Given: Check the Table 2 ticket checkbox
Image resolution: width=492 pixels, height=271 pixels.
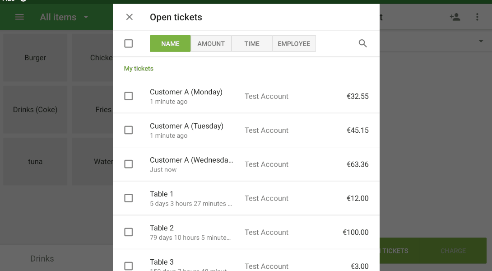Looking at the screenshot, I should click(x=129, y=232).
